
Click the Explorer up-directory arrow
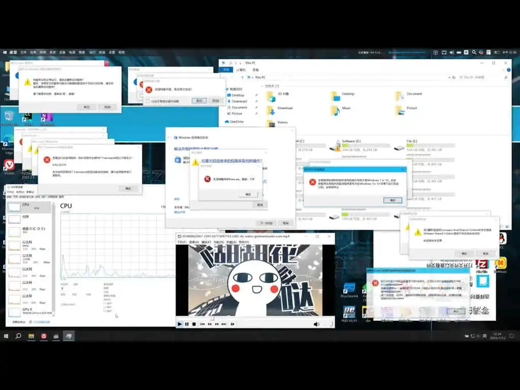242,77
